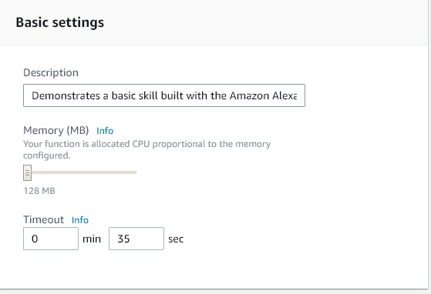The width and height of the screenshot is (431, 294).
Task: Click the value 35 in seconds field
Action: pos(123,239)
